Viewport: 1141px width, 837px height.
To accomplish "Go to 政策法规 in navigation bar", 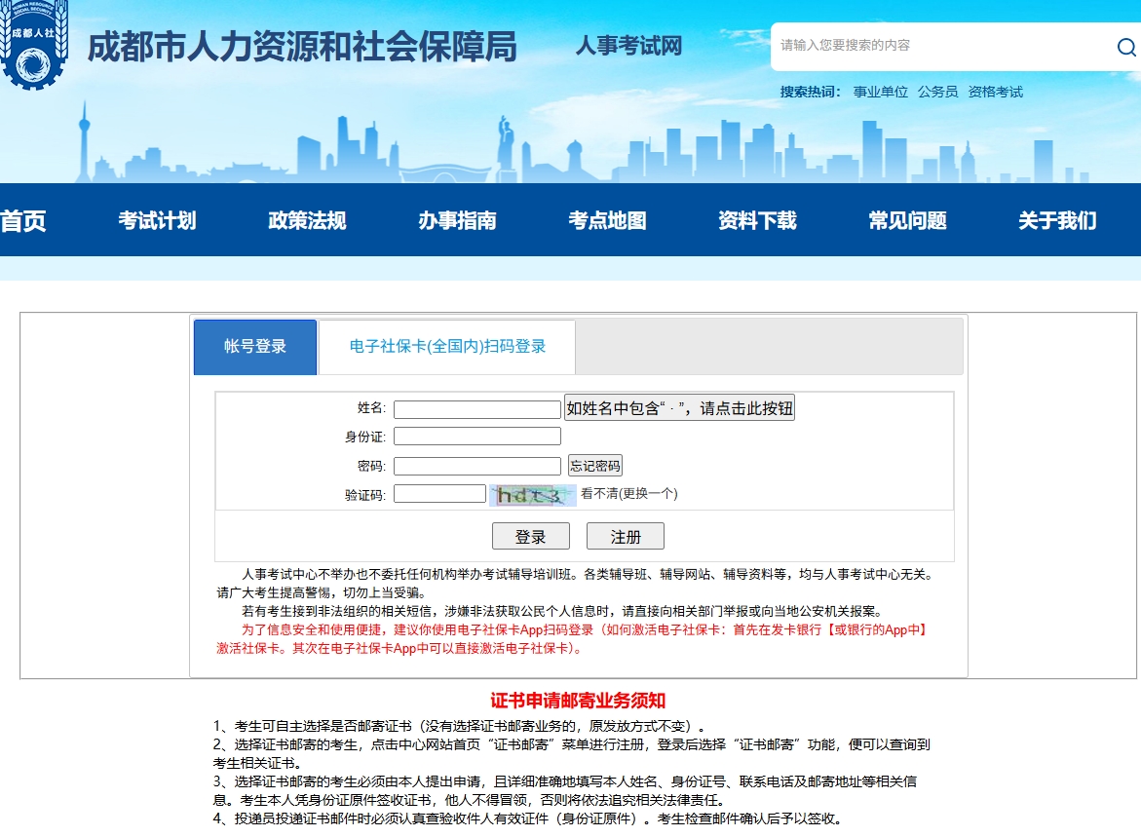I will 307,220.
